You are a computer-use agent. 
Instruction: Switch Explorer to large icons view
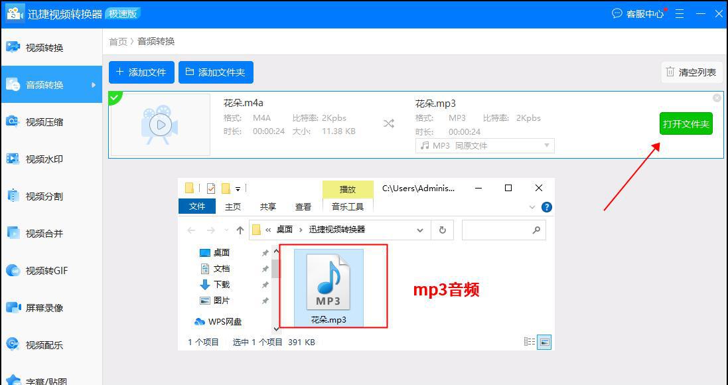(x=545, y=343)
